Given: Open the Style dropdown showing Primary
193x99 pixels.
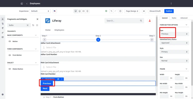Looking at the screenshot, I should click(174, 52).
